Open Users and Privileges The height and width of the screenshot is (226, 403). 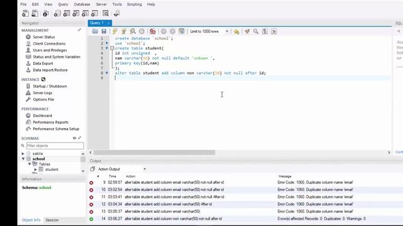[50, 50]
